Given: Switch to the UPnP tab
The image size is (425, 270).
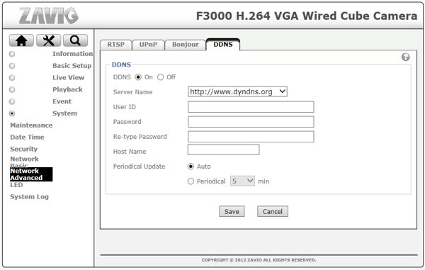Looking at the screenshot, I should point(148,45).
